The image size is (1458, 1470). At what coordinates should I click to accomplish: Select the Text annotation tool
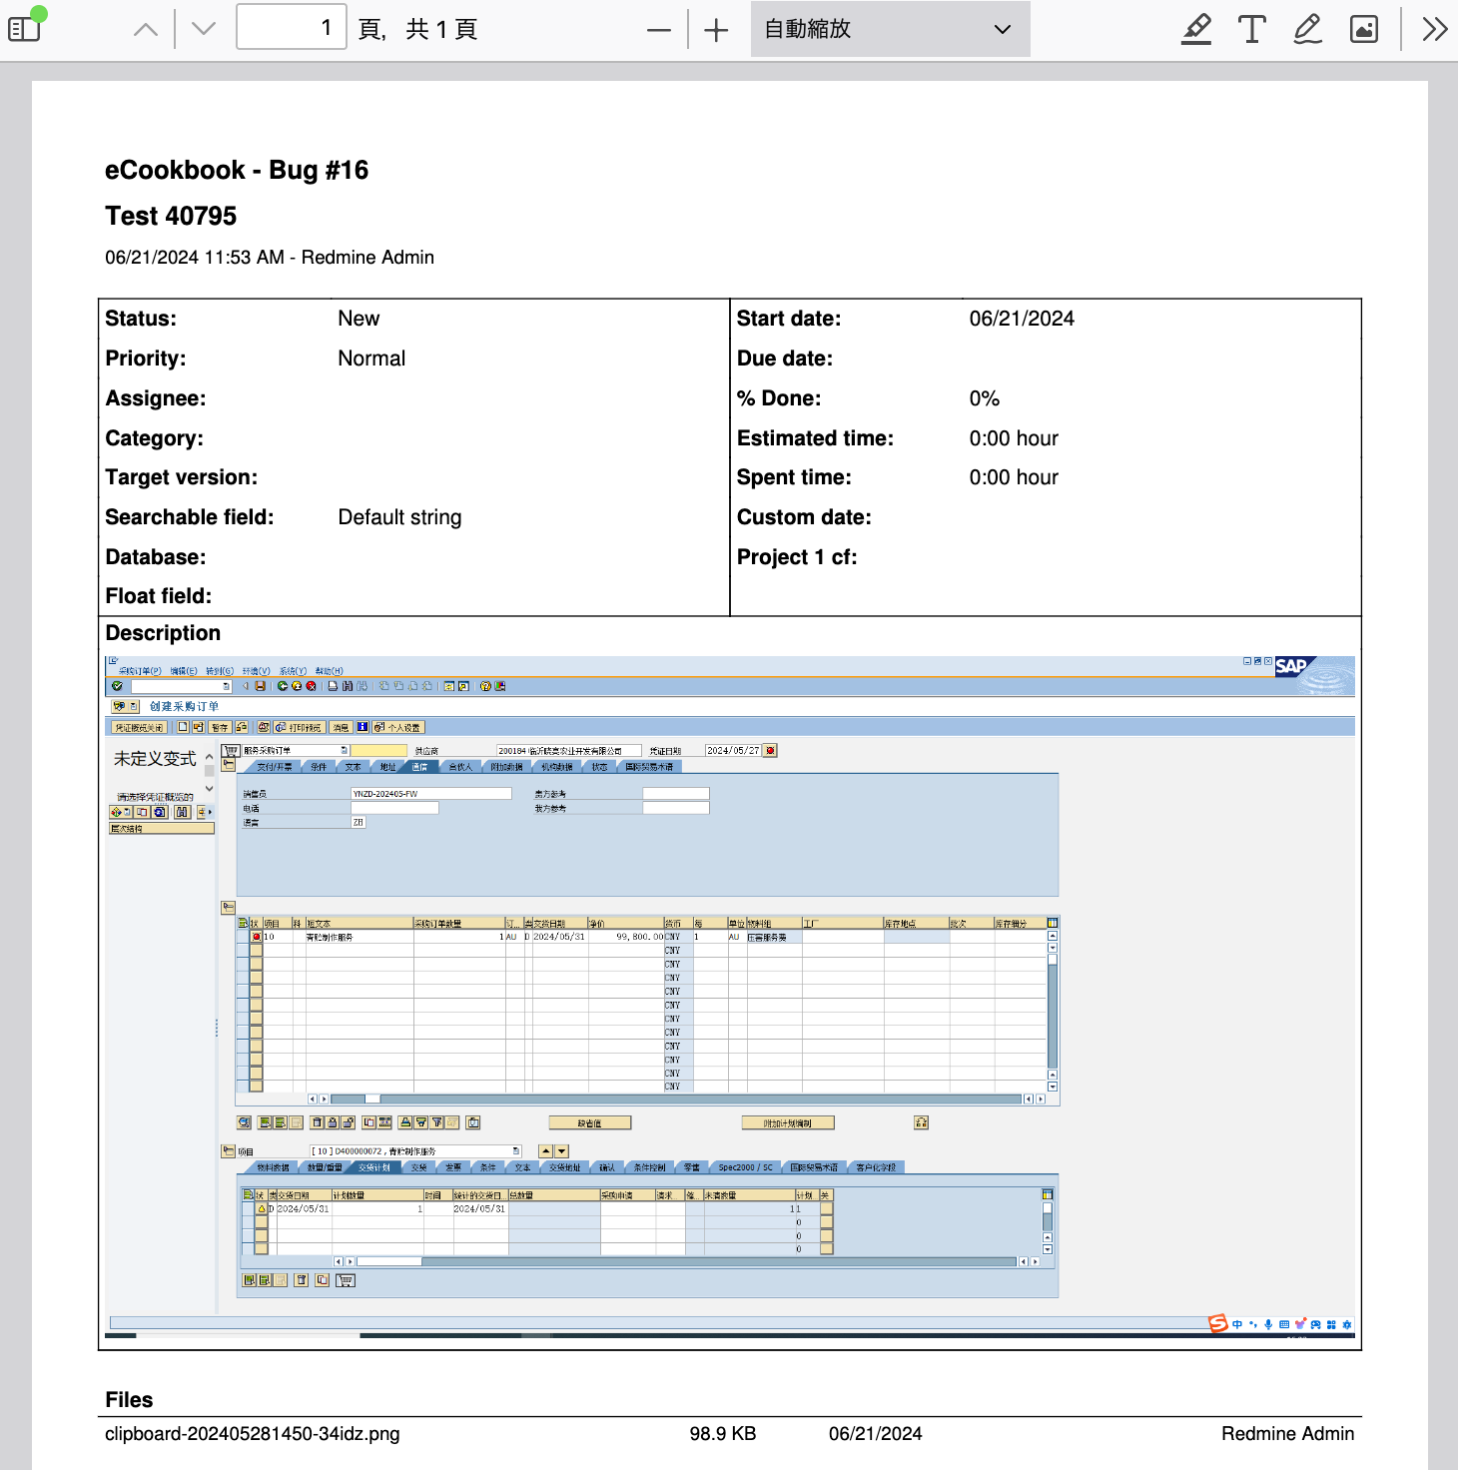pyautogui.click(x=1252, y=29)
